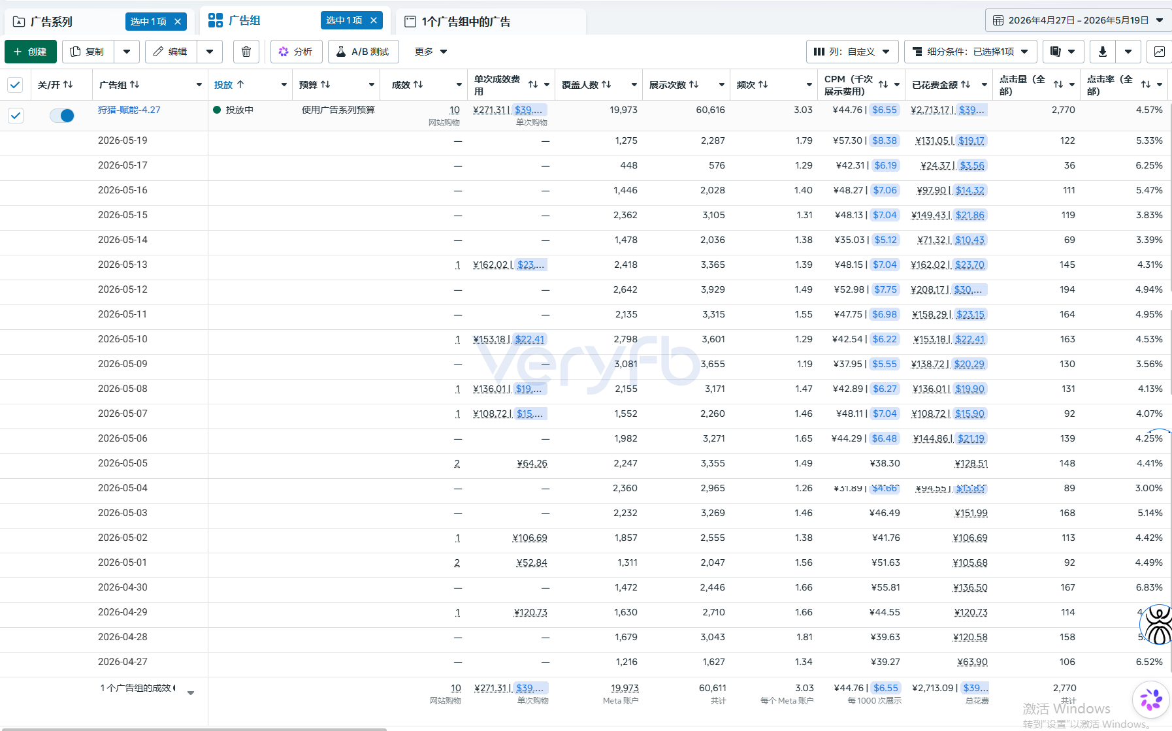Open the 细分条件 breakdown dropdown
The height and width of the screenshot is (731, 1172).
969,52
